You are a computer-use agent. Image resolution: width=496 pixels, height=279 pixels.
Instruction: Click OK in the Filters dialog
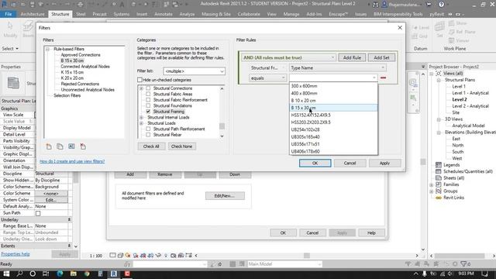point(315,163)
